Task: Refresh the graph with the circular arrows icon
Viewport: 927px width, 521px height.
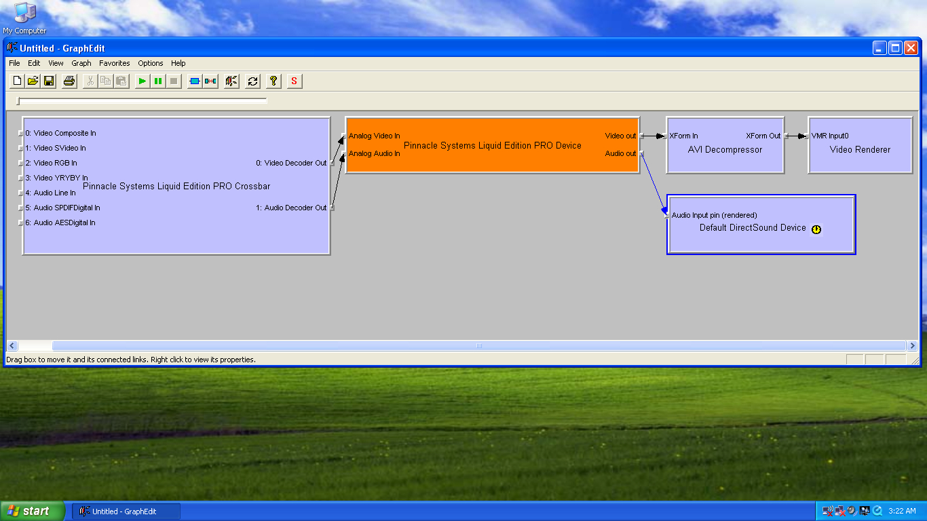Action: click(253, 81)
